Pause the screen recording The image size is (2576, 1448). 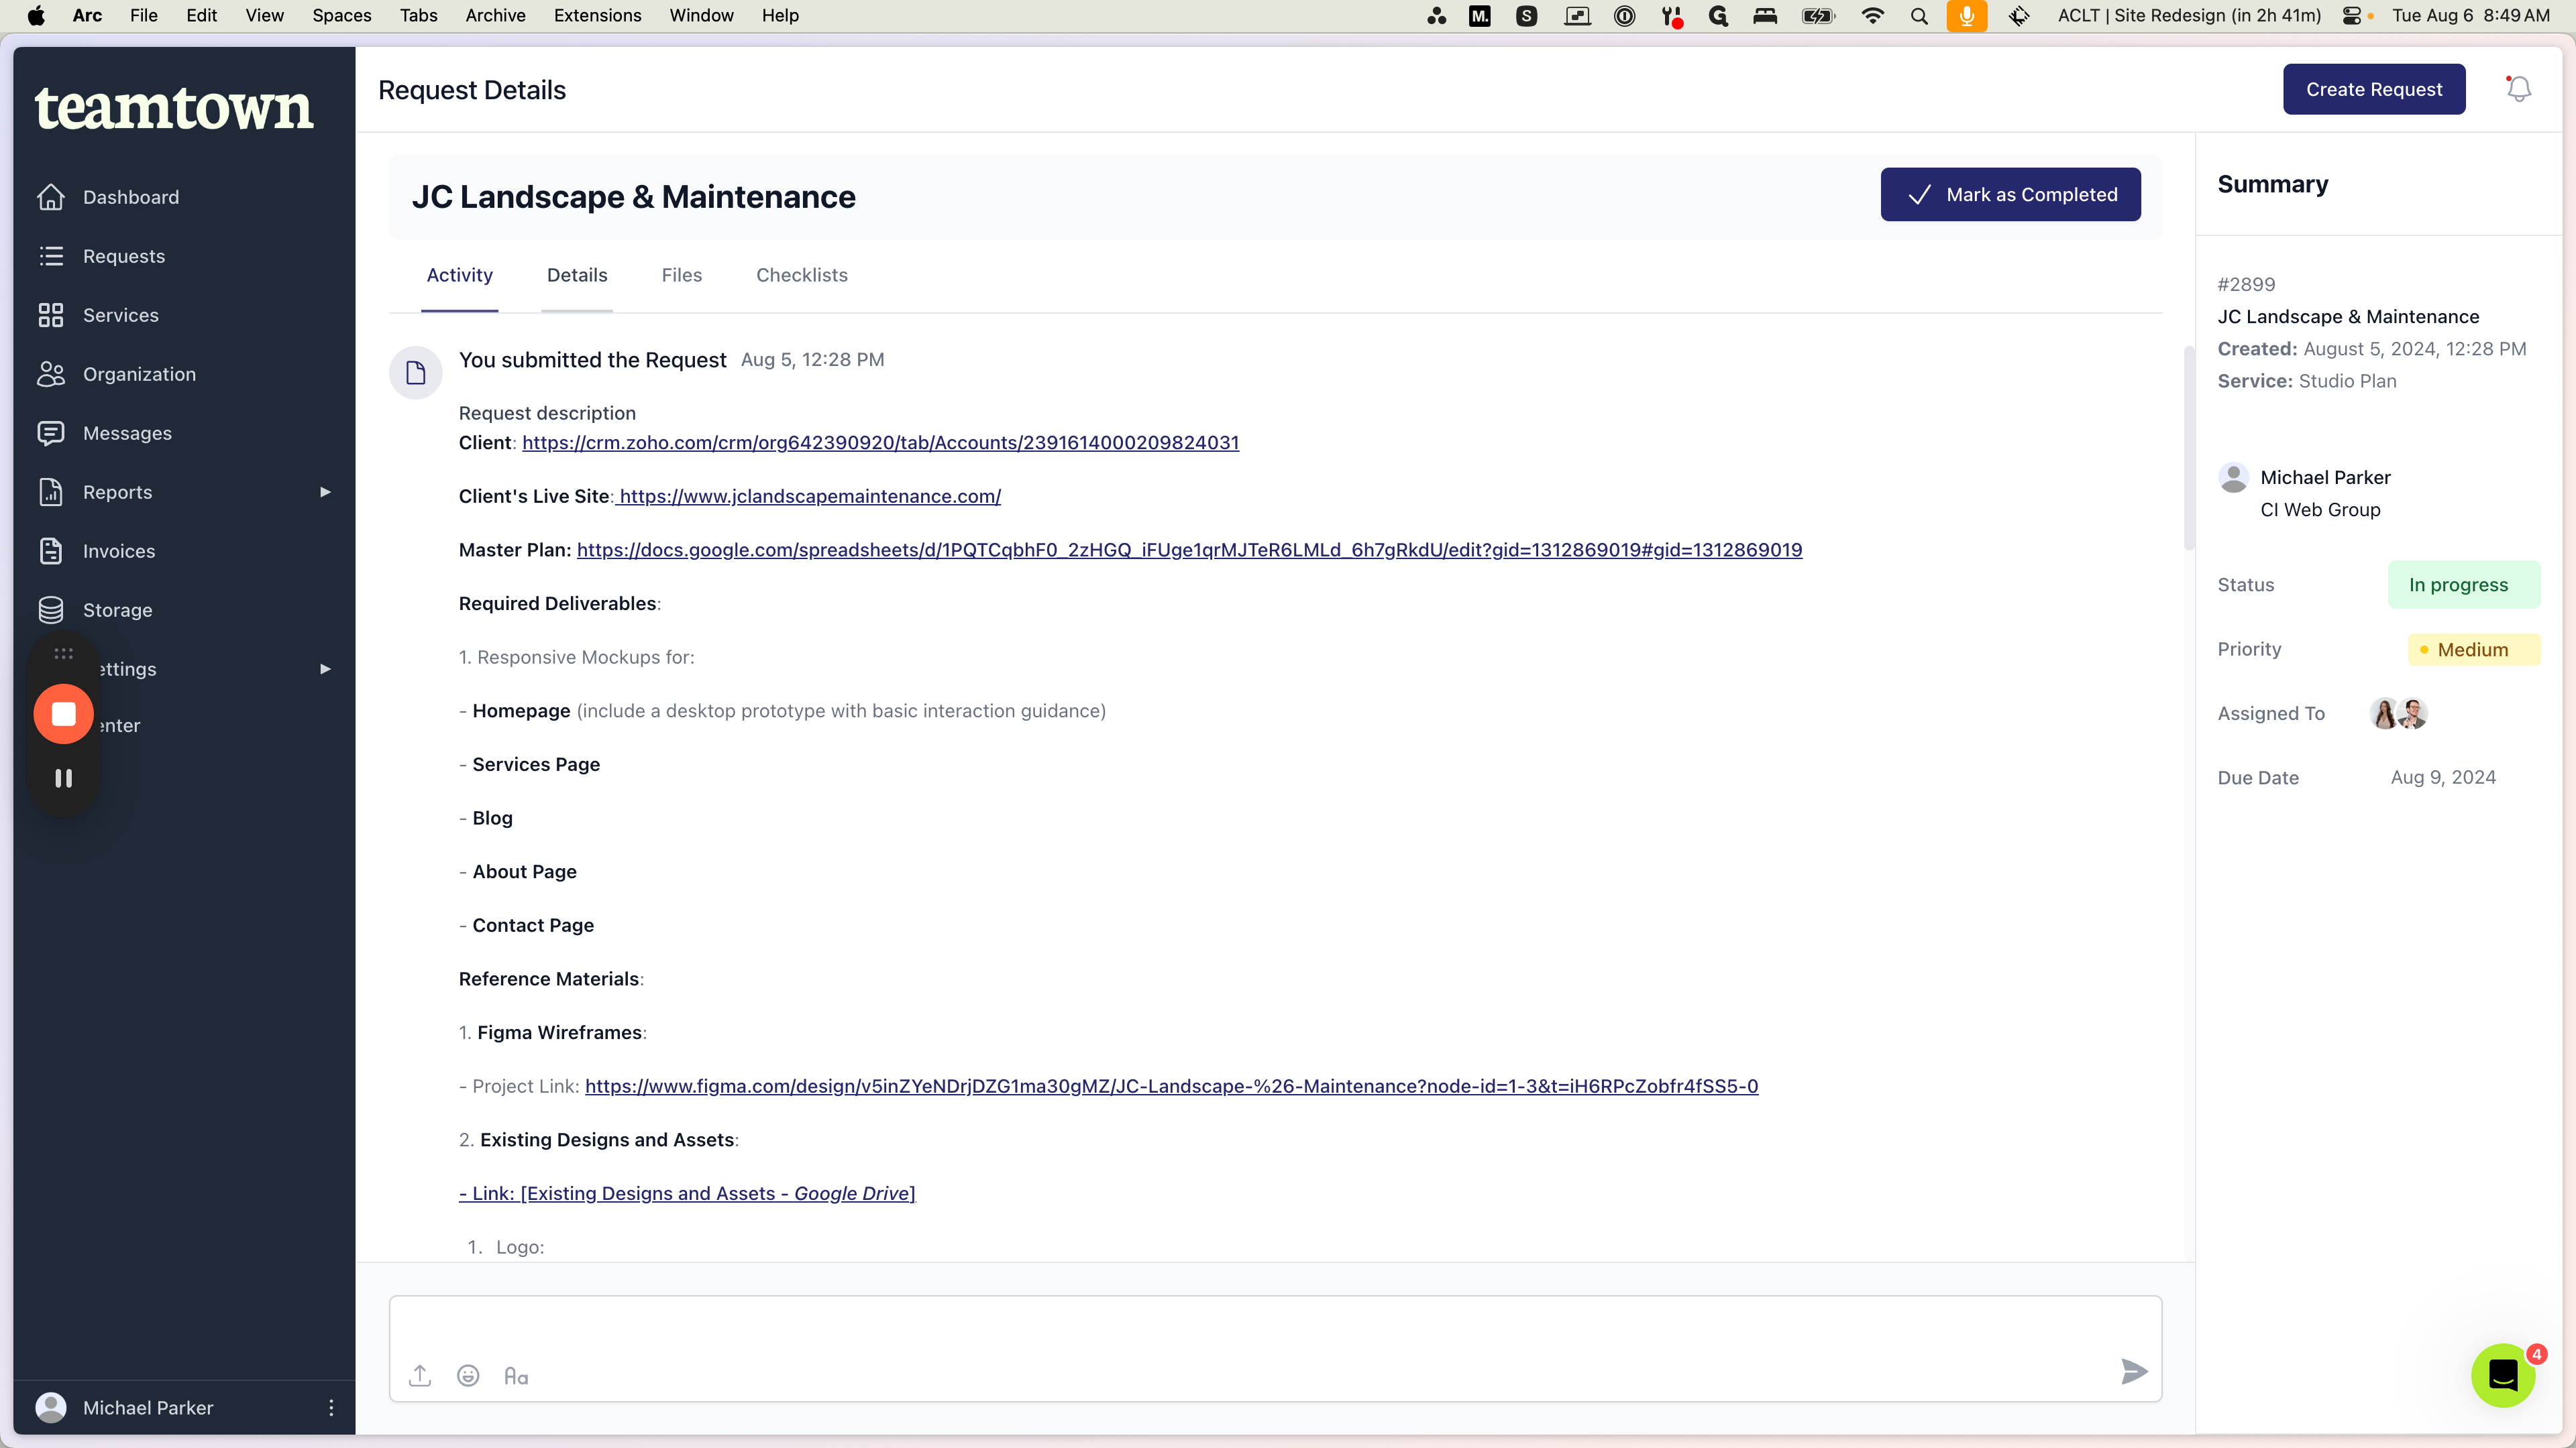click(x=64, y=778)
